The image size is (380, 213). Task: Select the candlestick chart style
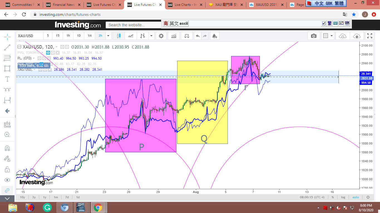point(119,36)
